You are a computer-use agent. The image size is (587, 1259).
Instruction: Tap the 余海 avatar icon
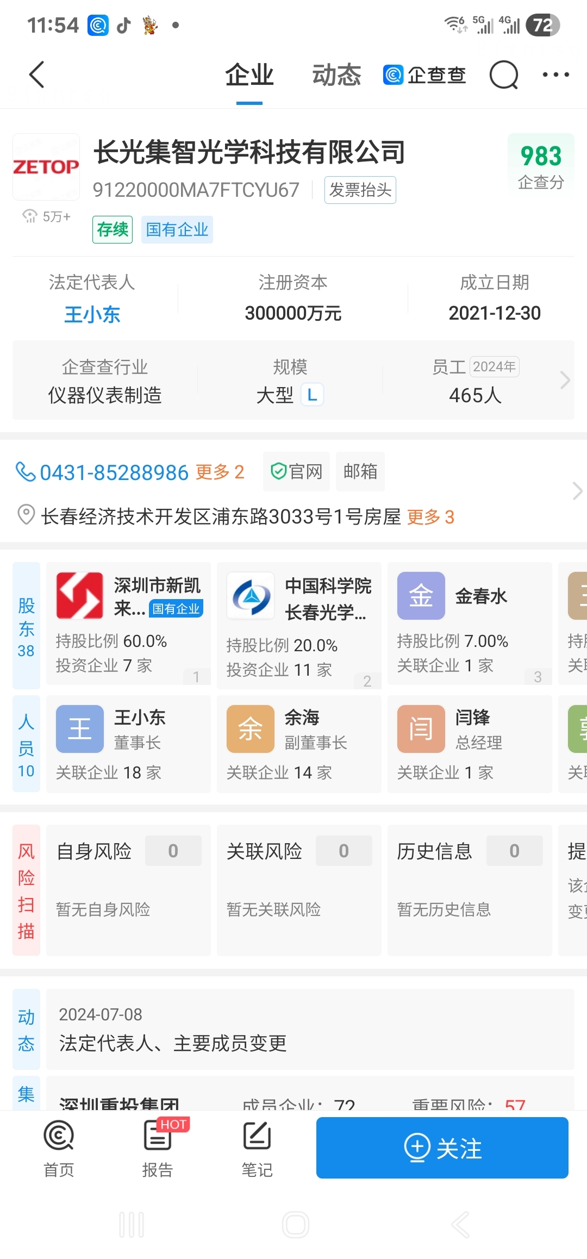(x=251, y=729)
